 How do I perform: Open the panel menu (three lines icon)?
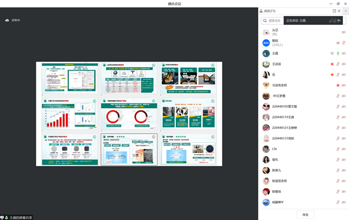345,11
